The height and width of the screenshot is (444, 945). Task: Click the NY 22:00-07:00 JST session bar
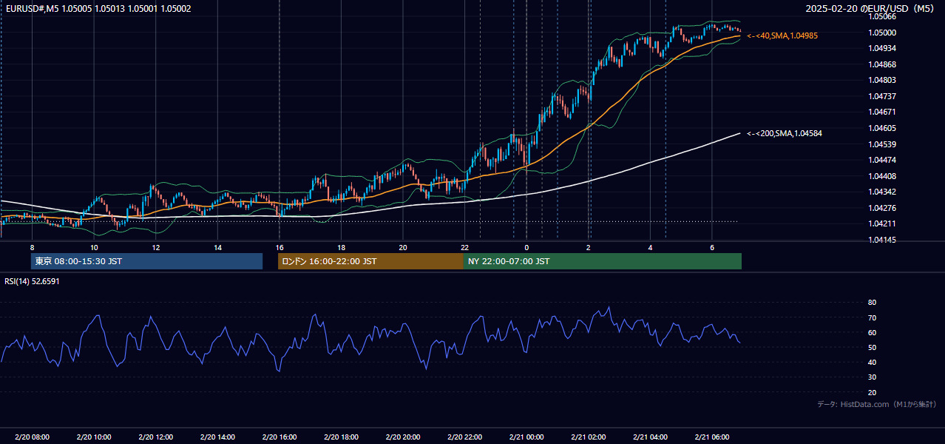[603, 261]
